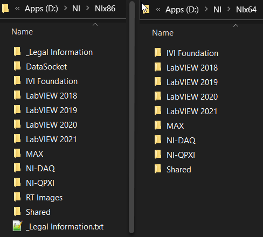Screen dimensions: 263x237
Task: Go to Apps (D:) in NIx86 breadcrumb
Action: 41,9
